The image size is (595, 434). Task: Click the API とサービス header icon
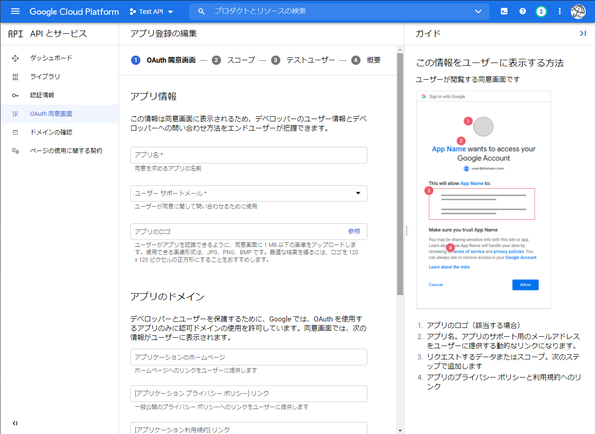[x=16, y=34]
